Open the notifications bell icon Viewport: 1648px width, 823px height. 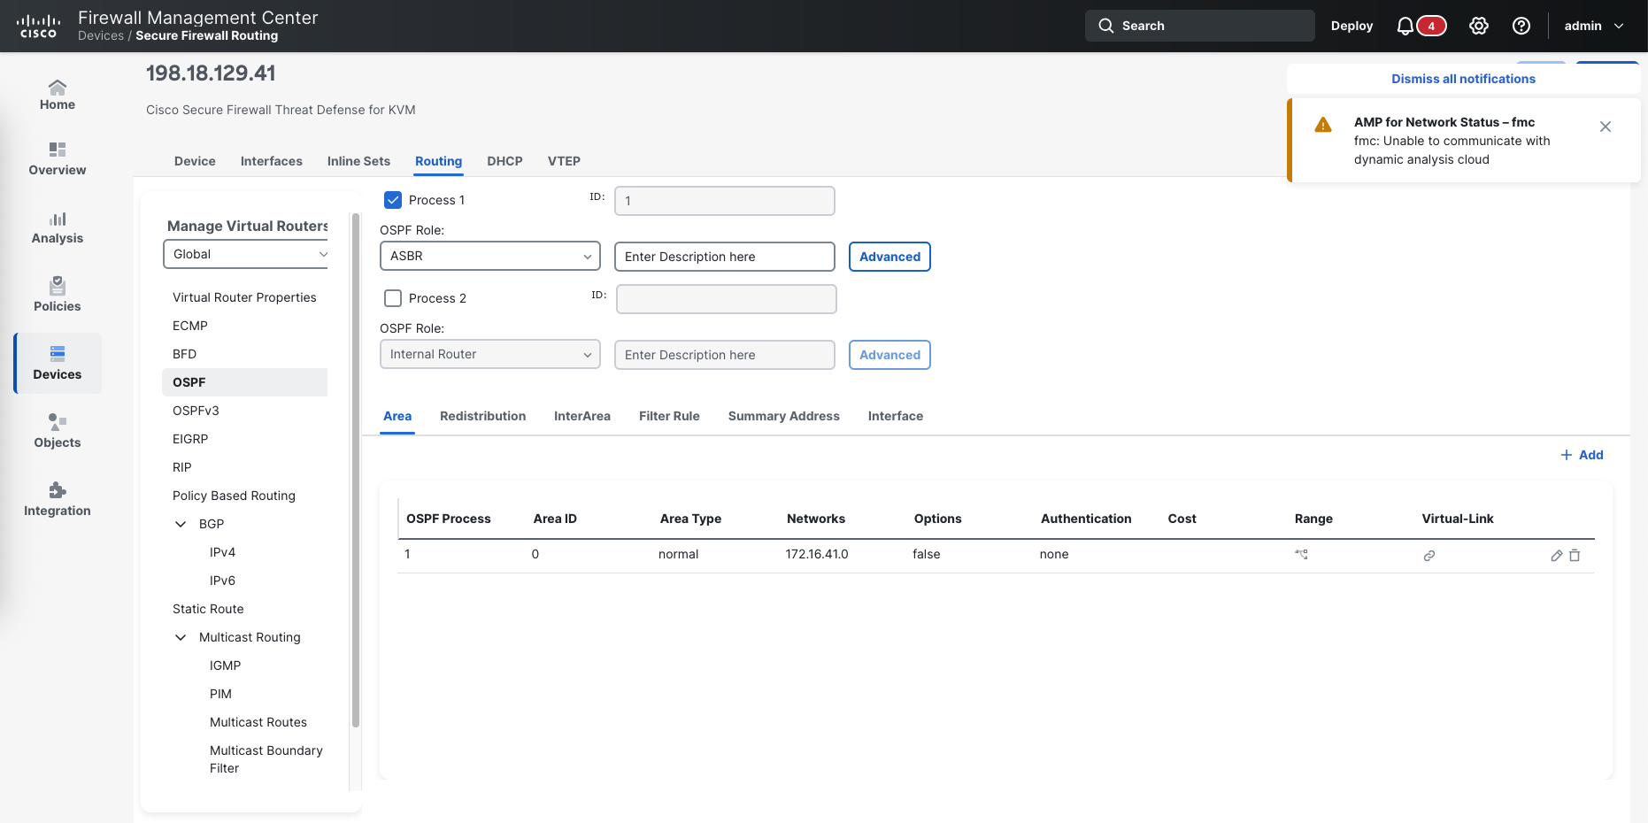pos(1405,26)
